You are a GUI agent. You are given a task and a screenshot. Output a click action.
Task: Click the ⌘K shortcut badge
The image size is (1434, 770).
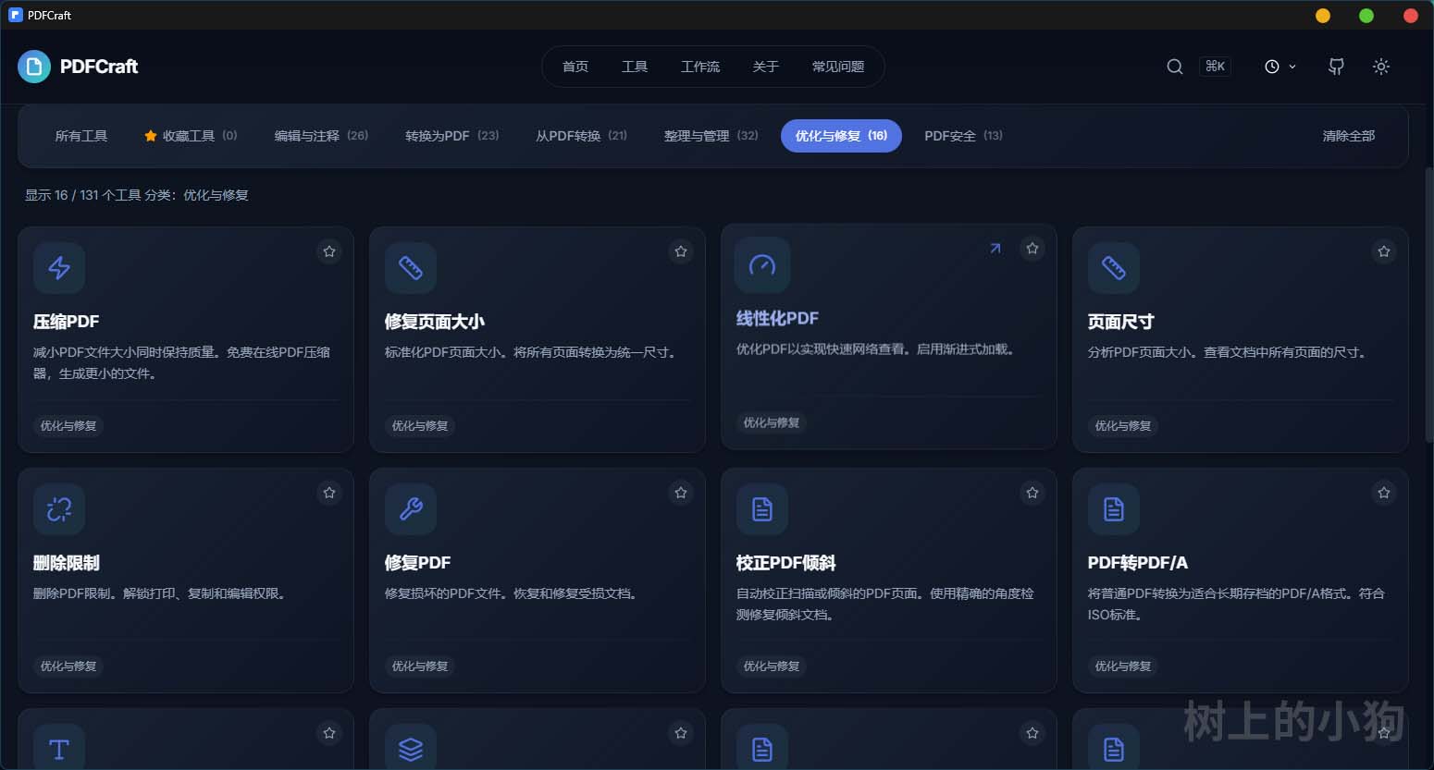[x=1215, y=67]
